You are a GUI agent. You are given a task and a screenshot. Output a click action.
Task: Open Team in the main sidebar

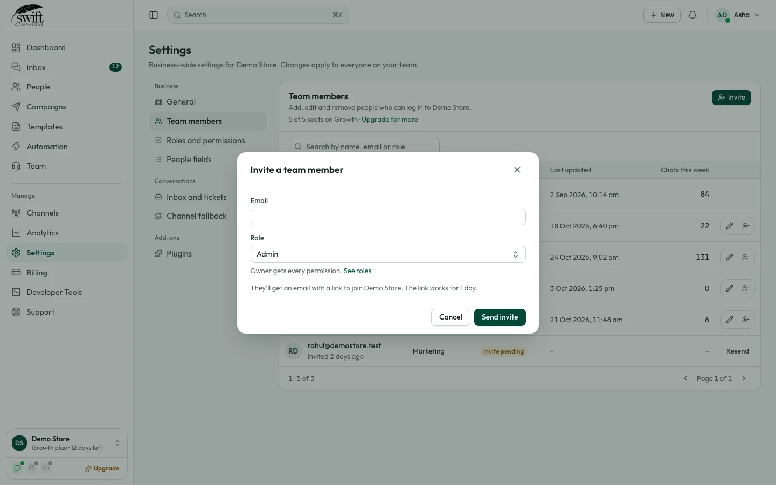(67, 166)
